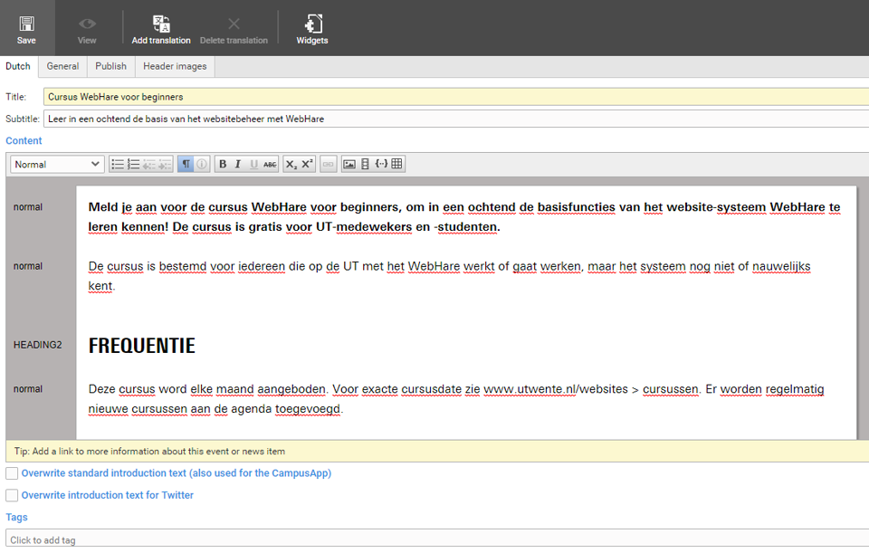Screen dimensions: 869x553
Task: Open the Header images tab
Action: [x=175, y=66]
